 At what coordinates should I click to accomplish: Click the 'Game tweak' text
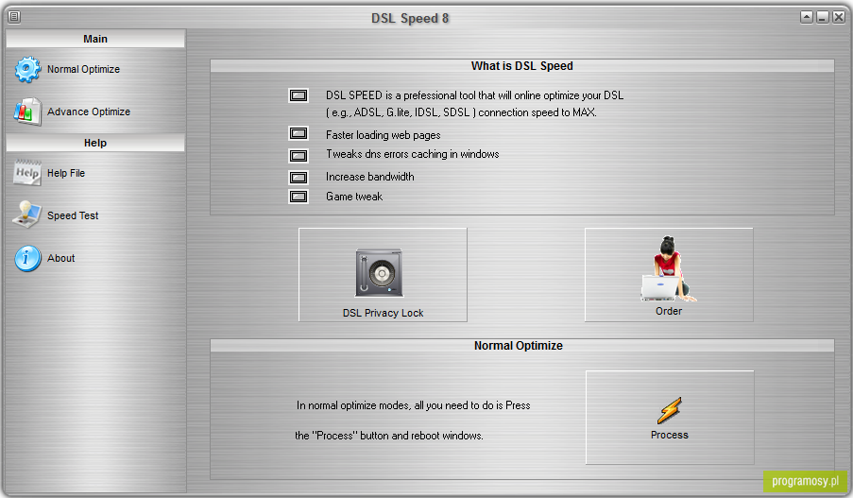tap(354, 197)
